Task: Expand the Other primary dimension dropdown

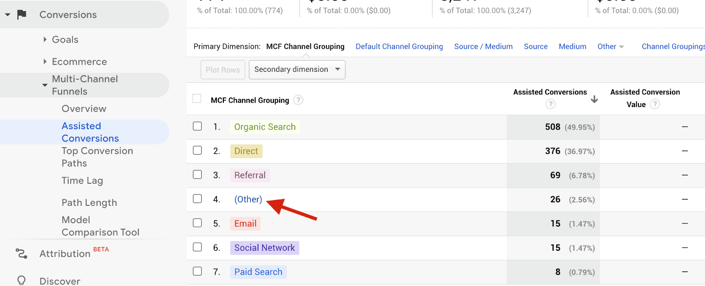Action: click(610, 46)
